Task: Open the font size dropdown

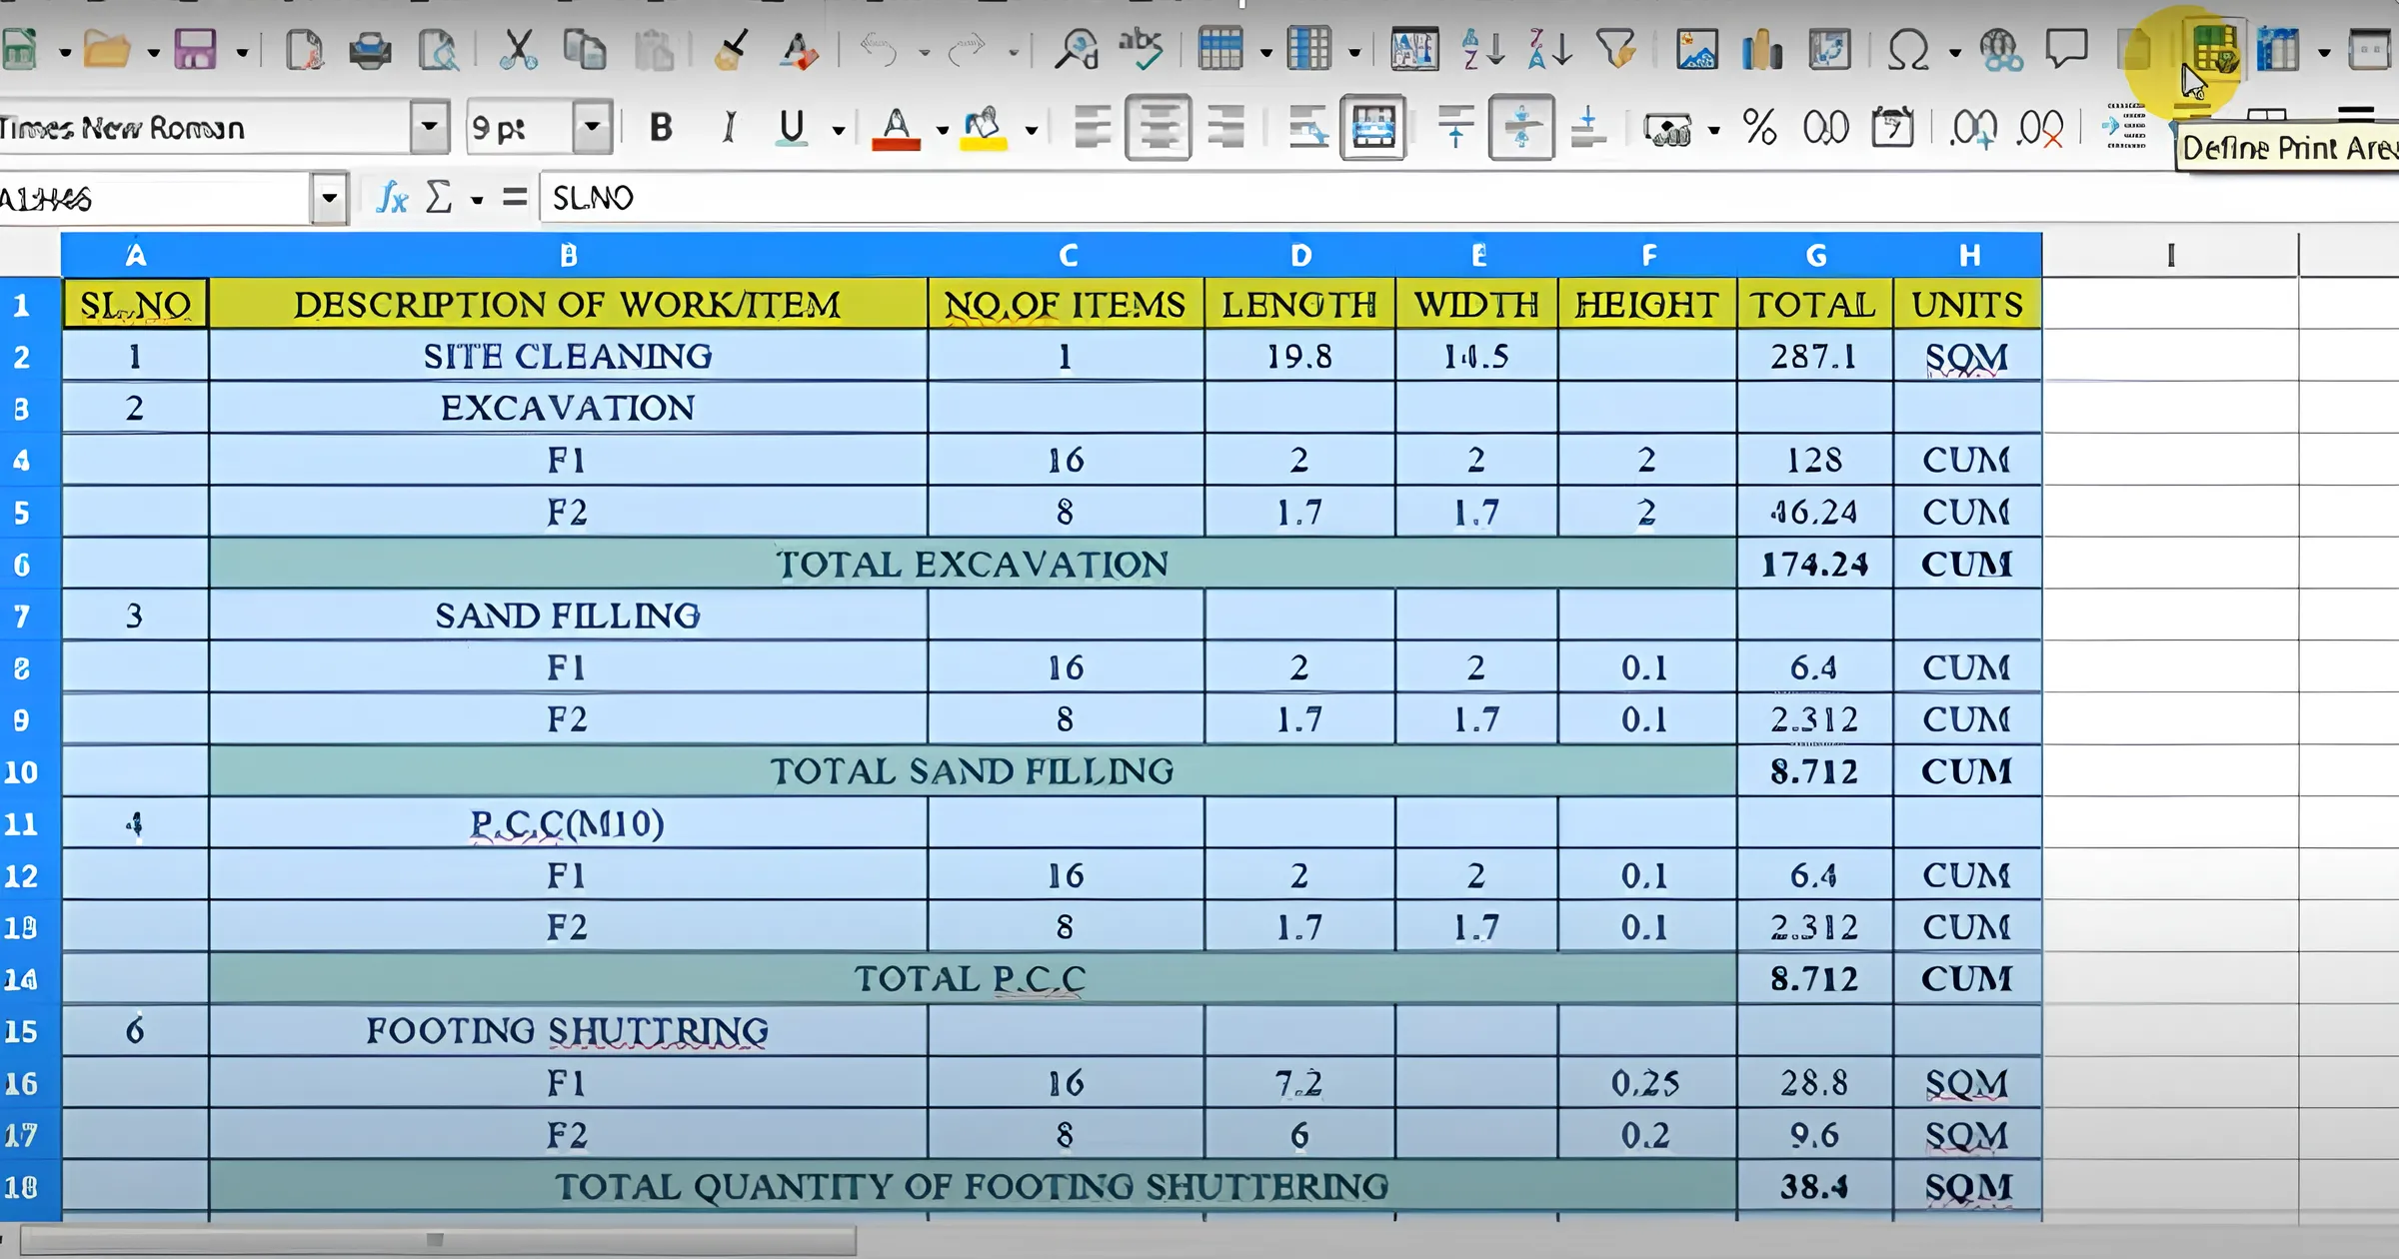Action: point(590,127)
